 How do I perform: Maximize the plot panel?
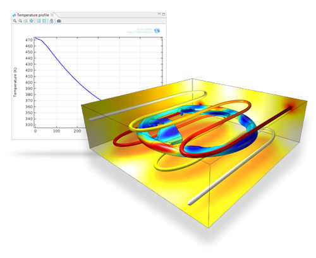164,15
